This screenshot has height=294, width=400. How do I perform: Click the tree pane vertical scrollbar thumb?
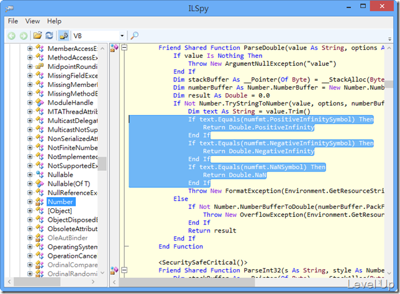[x=102, y=163]
